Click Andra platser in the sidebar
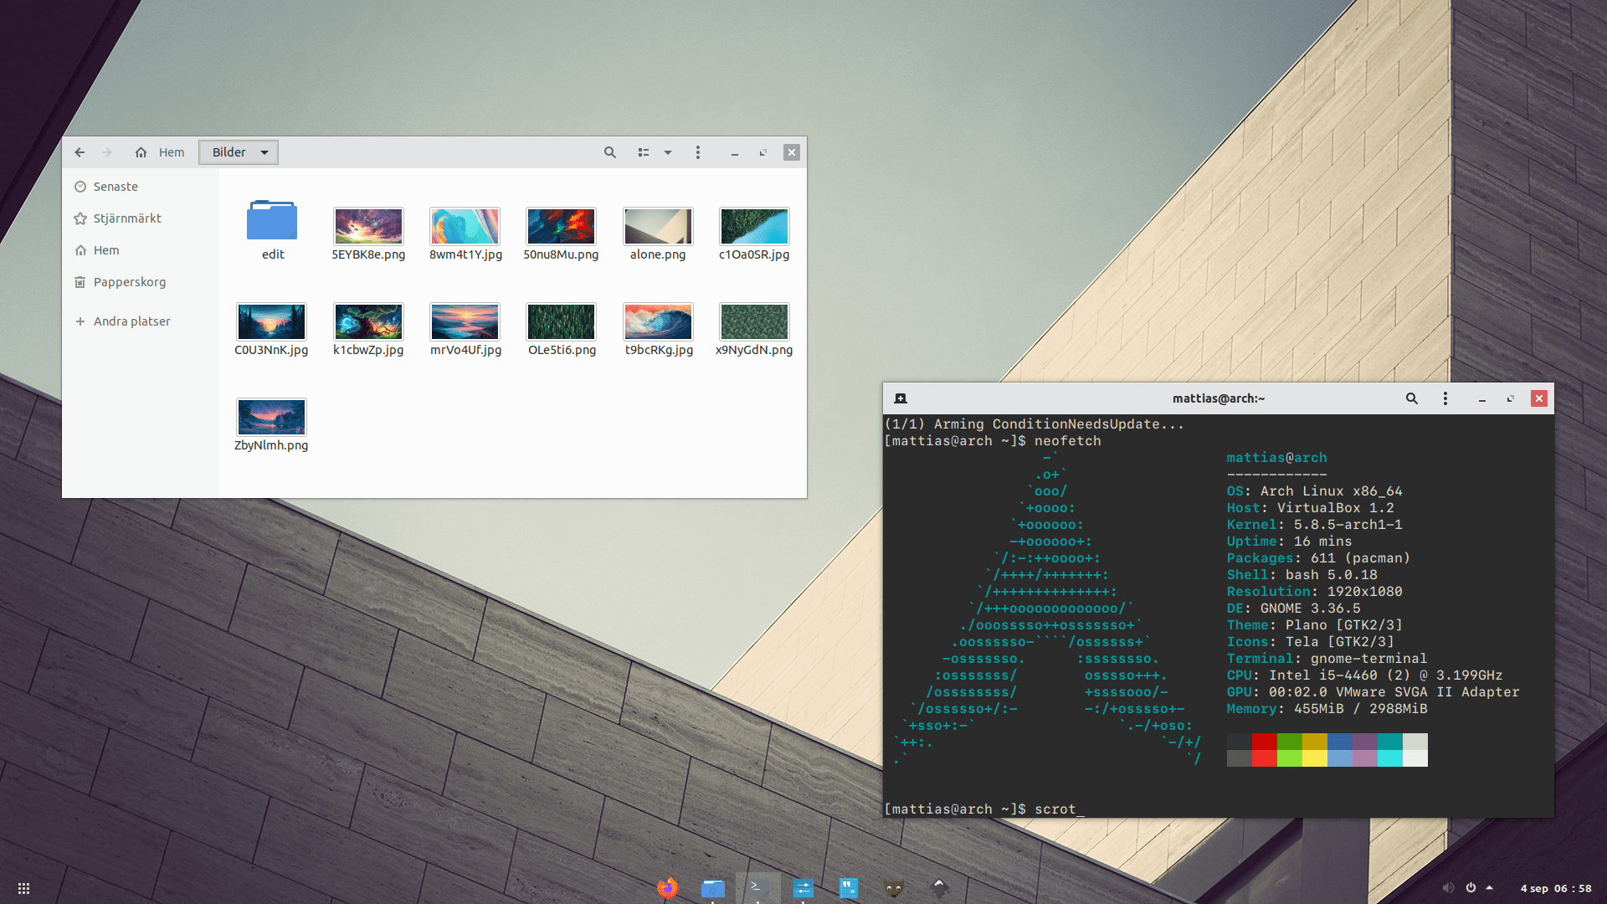Image resolution: width=1607 pixels, height=904 pixels. [x=131, y=321]
